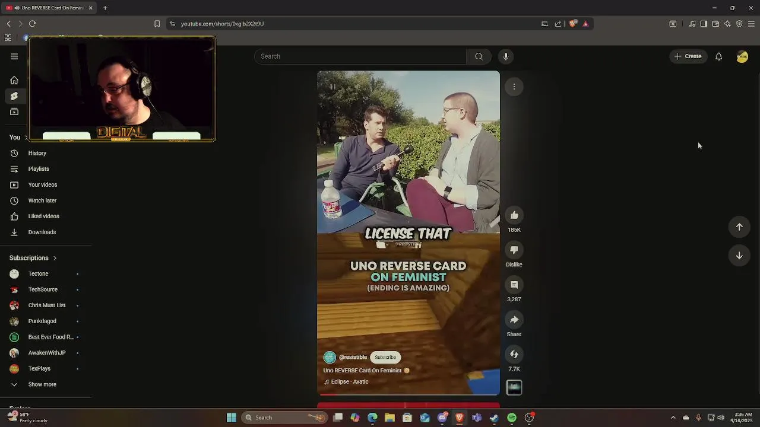Open Subscriptions icon in mini sidebar
This screenshot has height=427, width=760.
point(14,112)
